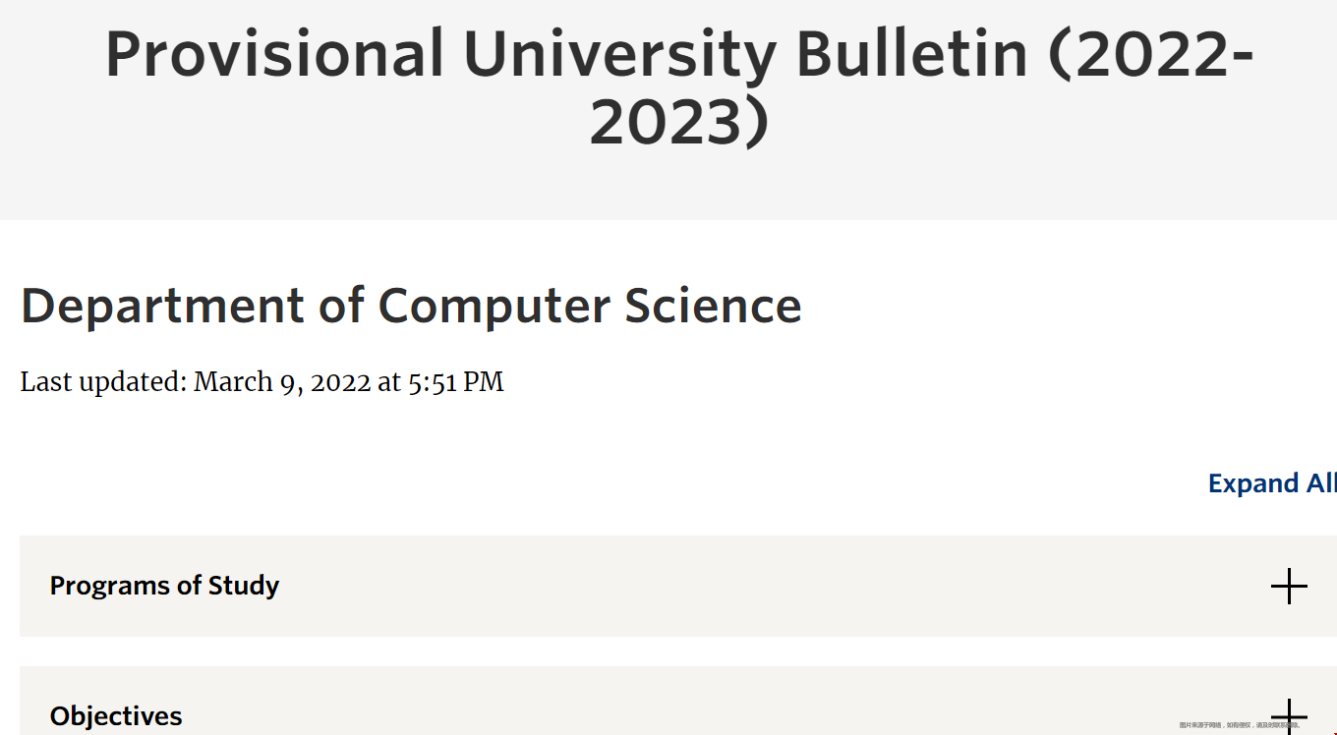The width and height of the screenshot is (1337, 735).
Task: Click the 2023) text in the title
Action: (x=679, y=124)
